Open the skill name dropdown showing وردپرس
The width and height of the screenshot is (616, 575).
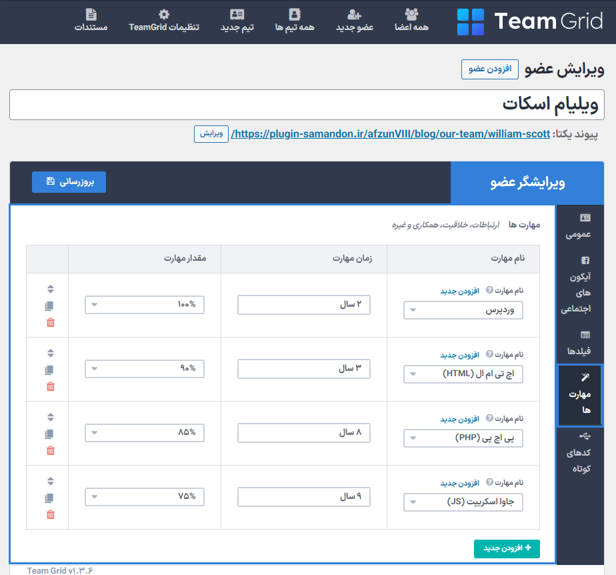click(463, 310)
